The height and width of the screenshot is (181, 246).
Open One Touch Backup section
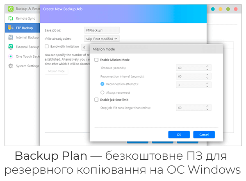(x=22, y=56)
